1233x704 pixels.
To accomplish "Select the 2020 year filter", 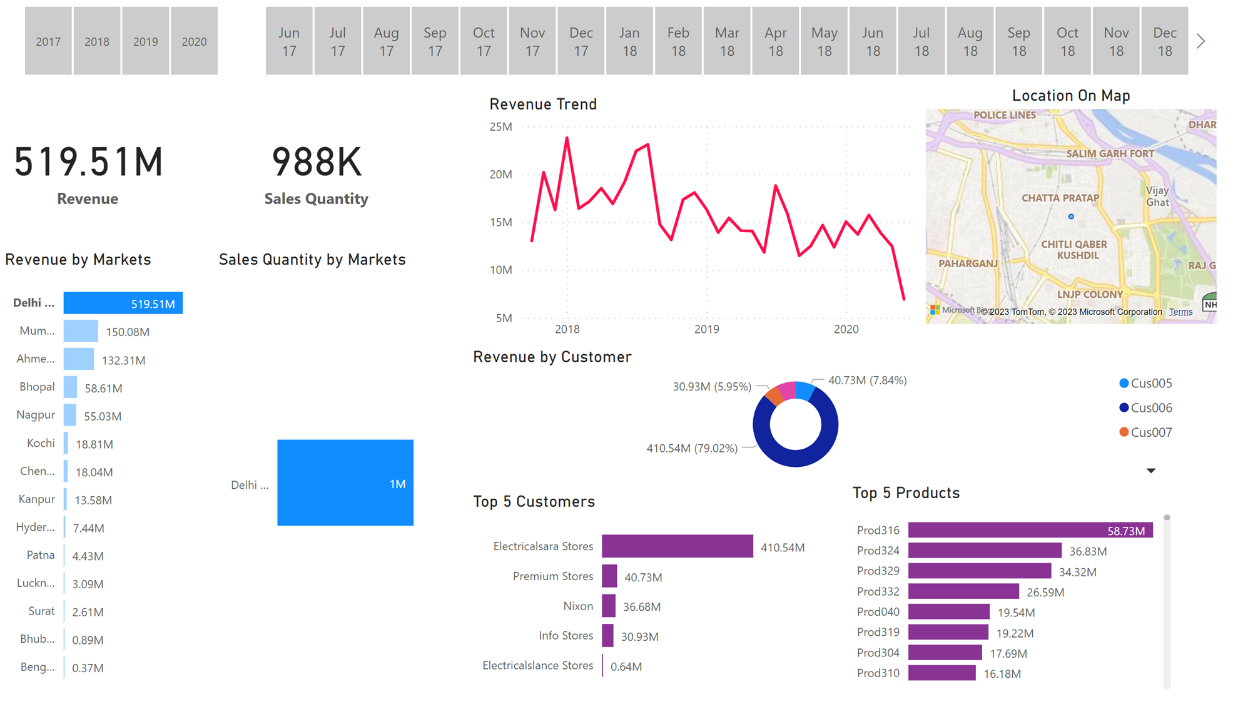I will pos(195,41).
